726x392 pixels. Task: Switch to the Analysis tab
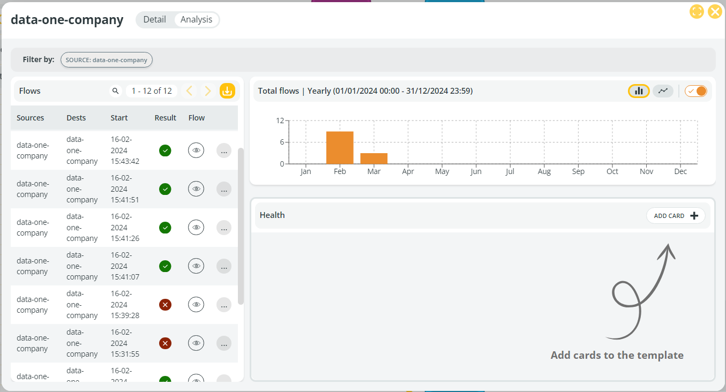coord(196,20)
